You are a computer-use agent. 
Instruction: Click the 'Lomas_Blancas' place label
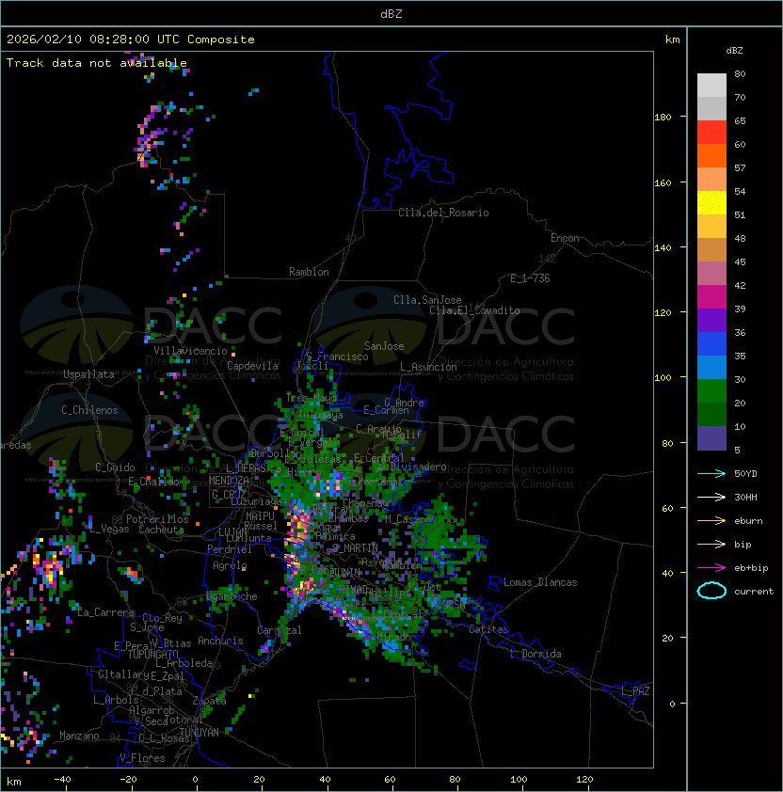click(540, 582)
